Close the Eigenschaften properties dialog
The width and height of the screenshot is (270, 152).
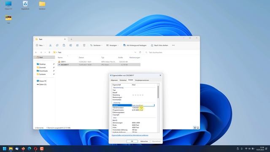(x=160, y=75)
